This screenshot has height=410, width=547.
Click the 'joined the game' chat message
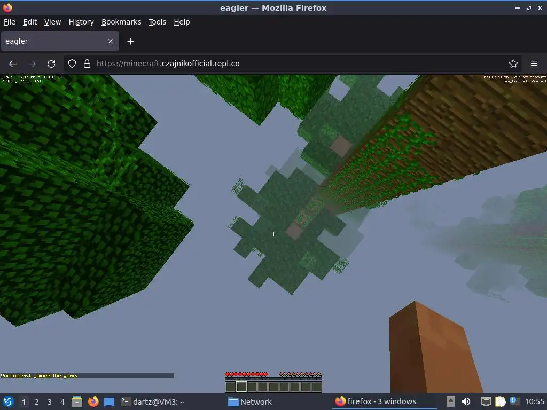[x=39, y=375]
